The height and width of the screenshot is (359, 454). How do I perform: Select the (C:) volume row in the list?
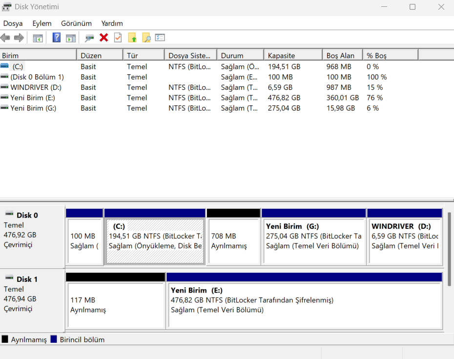point(209,66)
